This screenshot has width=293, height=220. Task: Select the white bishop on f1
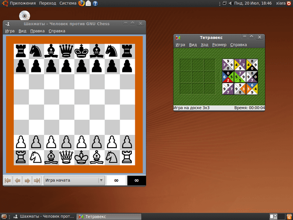tap(97, 157)
